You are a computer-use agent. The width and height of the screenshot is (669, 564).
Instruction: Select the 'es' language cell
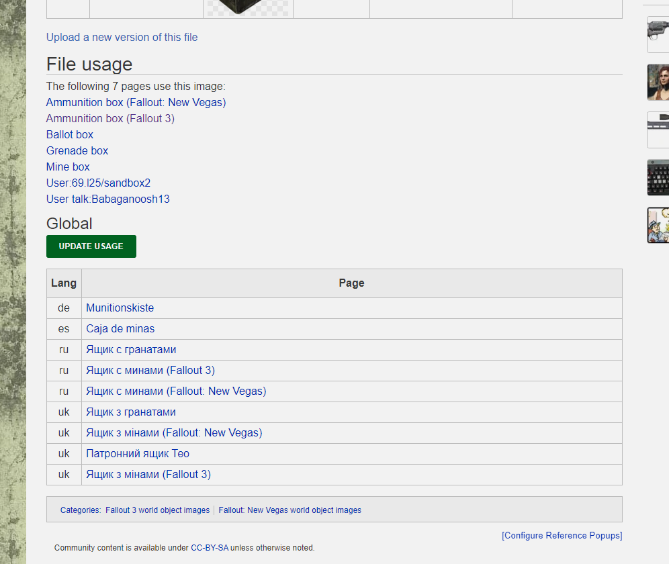[x=64, y=329]
